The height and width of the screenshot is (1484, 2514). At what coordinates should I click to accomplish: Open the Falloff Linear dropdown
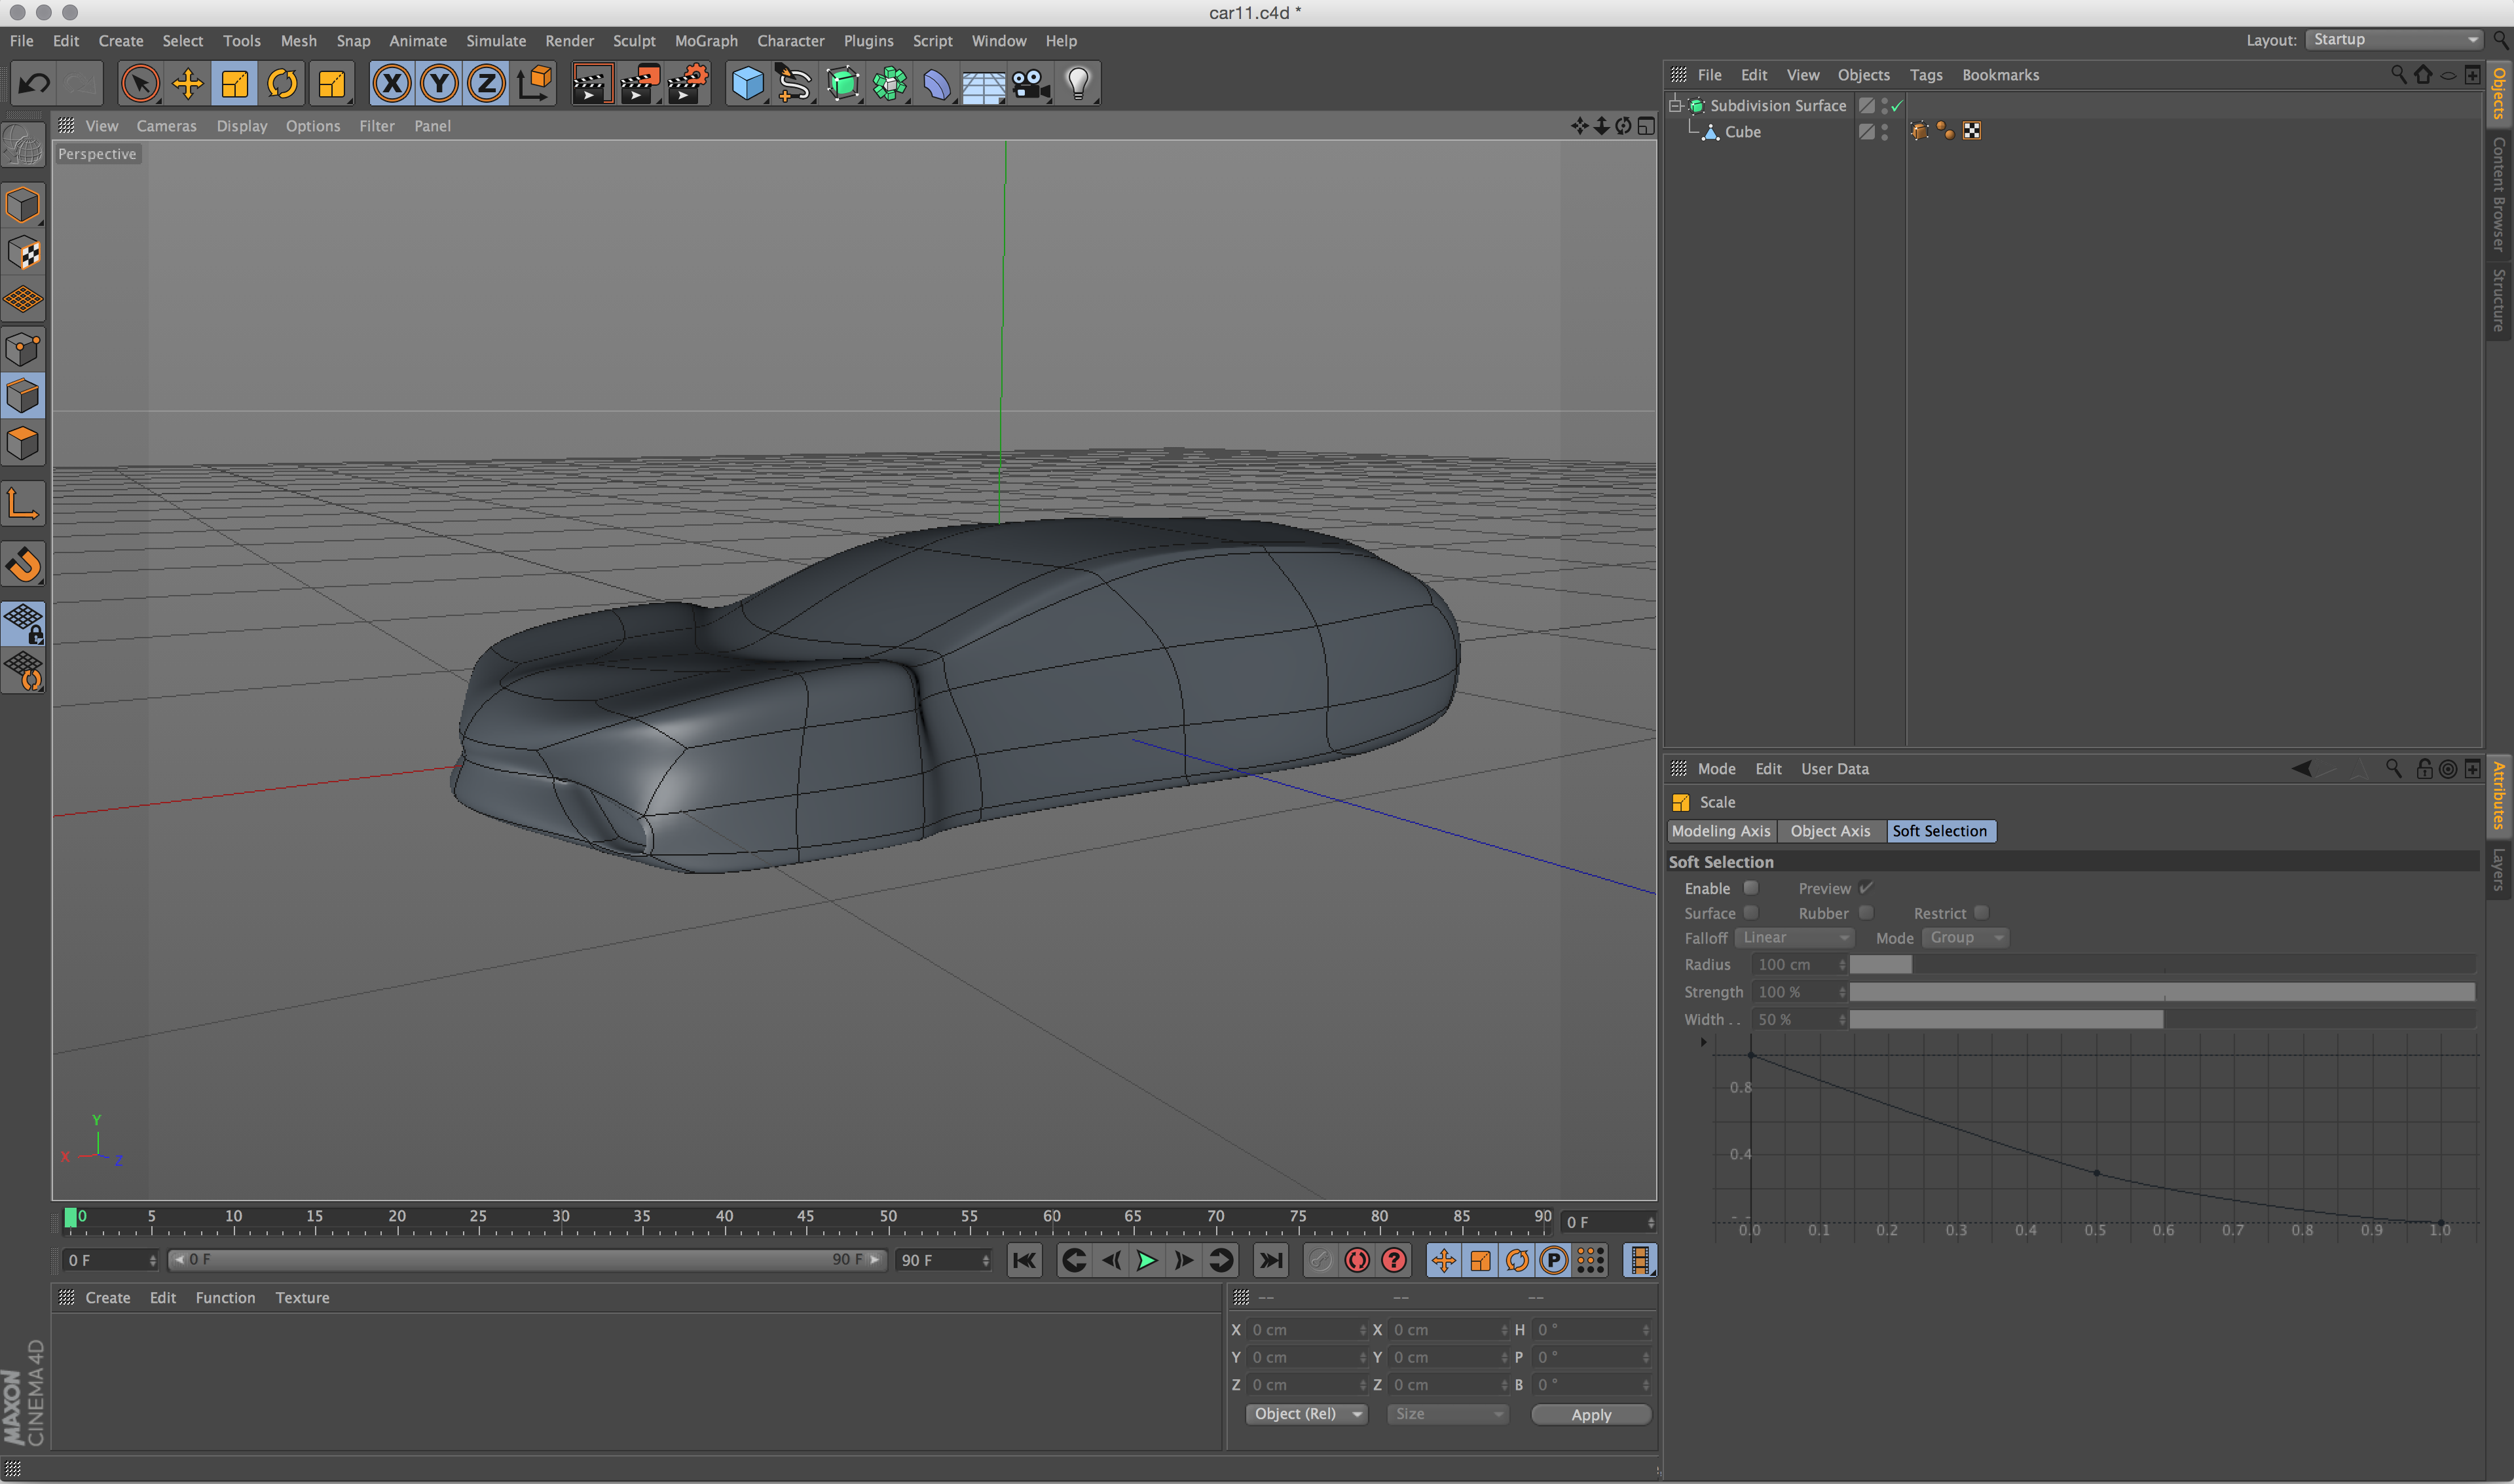pyautogui.click(x=1795, y=938)
